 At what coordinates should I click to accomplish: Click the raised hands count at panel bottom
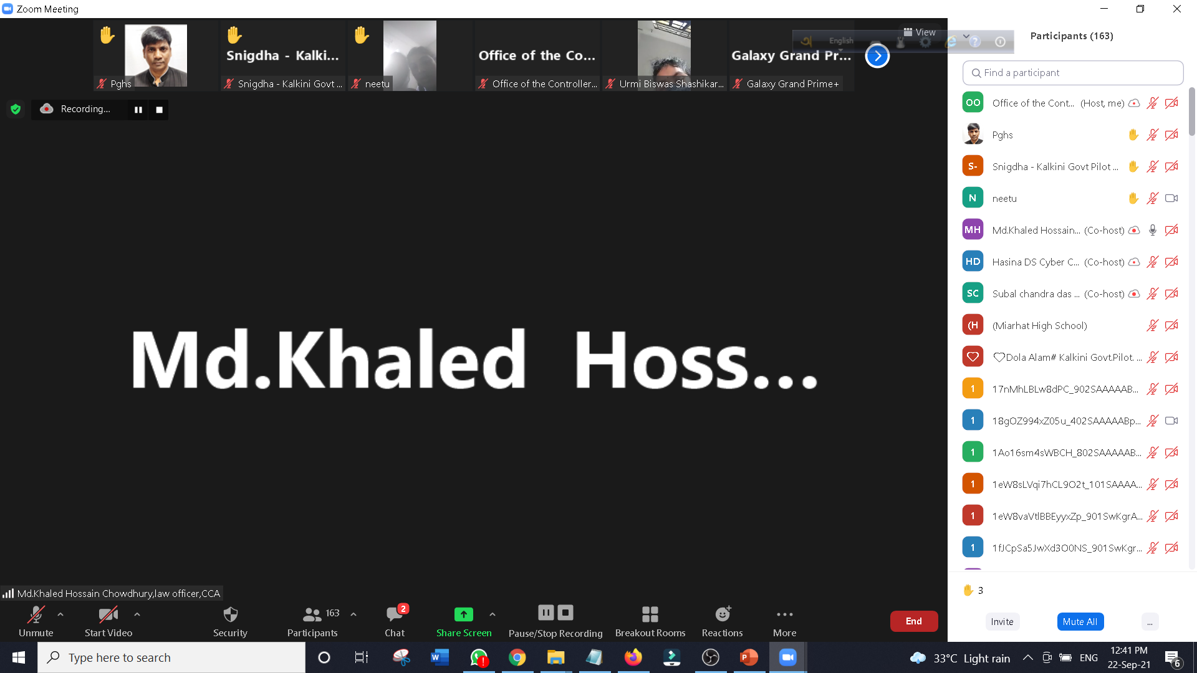click(x=973, y=590)
